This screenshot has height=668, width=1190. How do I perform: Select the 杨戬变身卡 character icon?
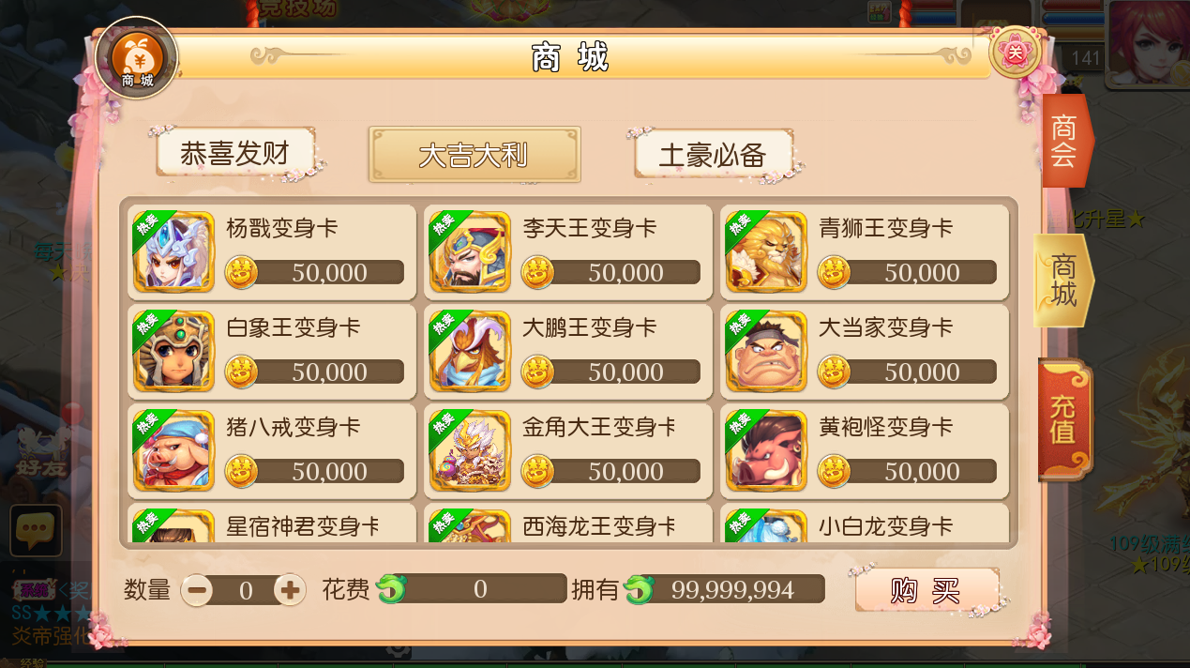(173, 252)
